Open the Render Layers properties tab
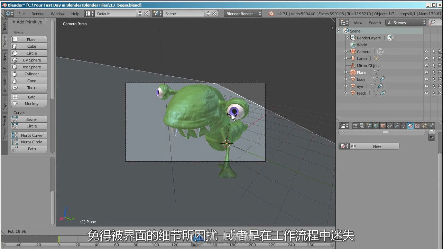Screen dimensions: 443x249 click(362, 126)
